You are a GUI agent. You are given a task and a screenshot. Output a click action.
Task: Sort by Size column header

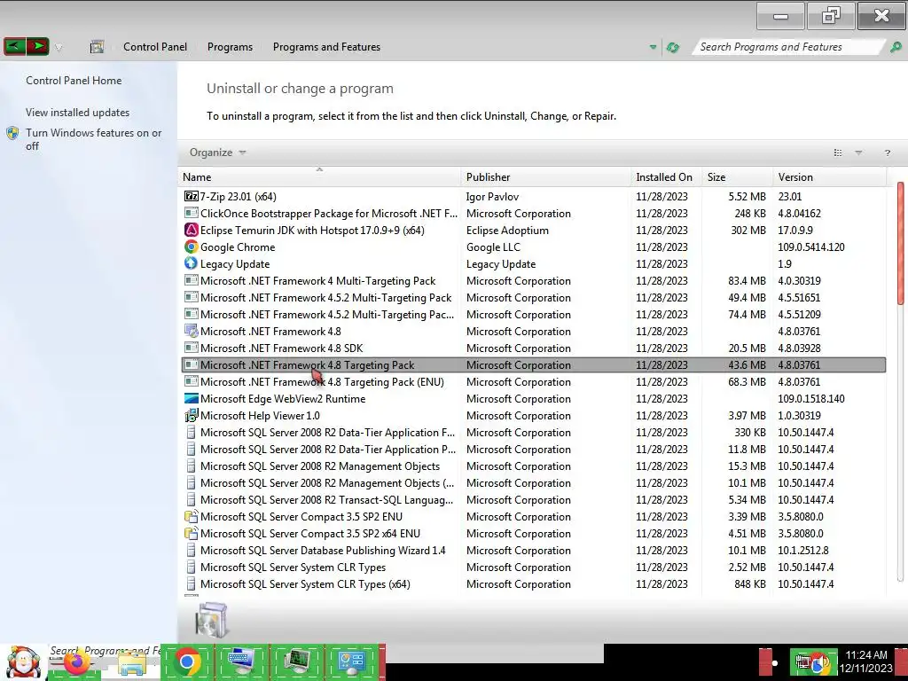coord(737,177)
